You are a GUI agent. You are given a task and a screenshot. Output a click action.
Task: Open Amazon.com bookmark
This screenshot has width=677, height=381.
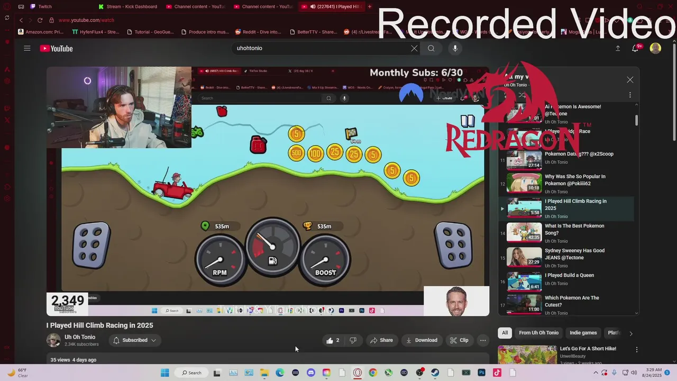40,32
